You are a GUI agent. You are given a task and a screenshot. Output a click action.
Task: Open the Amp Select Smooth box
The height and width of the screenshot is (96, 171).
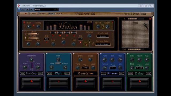103,36
